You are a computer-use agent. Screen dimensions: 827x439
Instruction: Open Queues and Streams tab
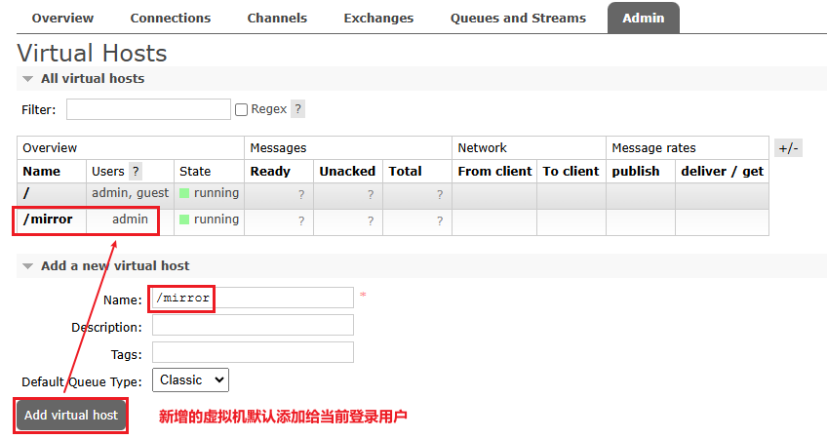click(x=518, y=18)
